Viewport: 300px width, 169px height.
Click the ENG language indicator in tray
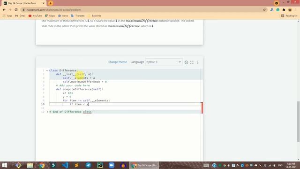tap(280, 165)
